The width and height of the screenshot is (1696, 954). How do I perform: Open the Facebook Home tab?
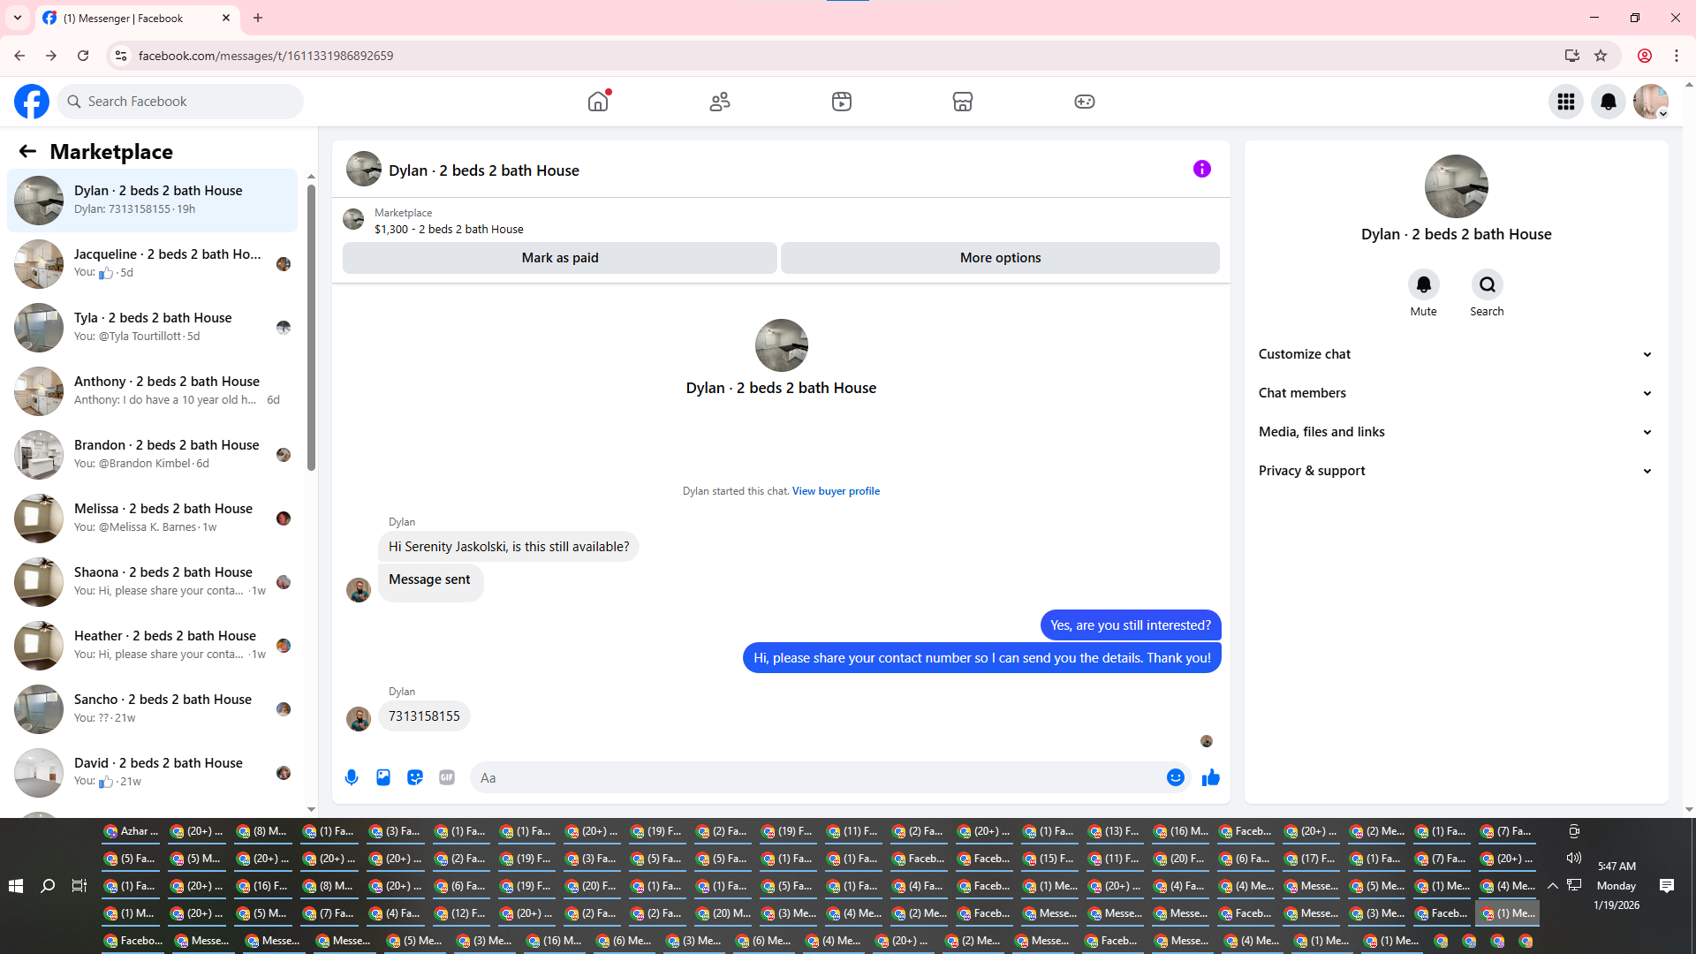598,102
